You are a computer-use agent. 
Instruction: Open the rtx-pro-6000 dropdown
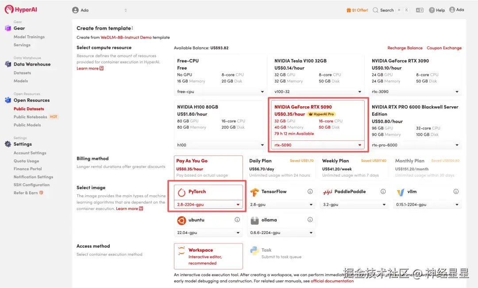pos(415,145)
